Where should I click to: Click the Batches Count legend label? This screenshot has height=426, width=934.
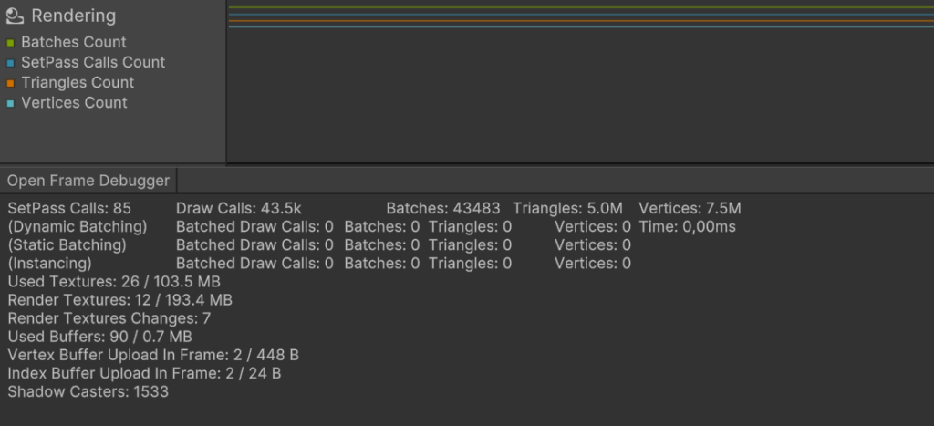point(74,42)
